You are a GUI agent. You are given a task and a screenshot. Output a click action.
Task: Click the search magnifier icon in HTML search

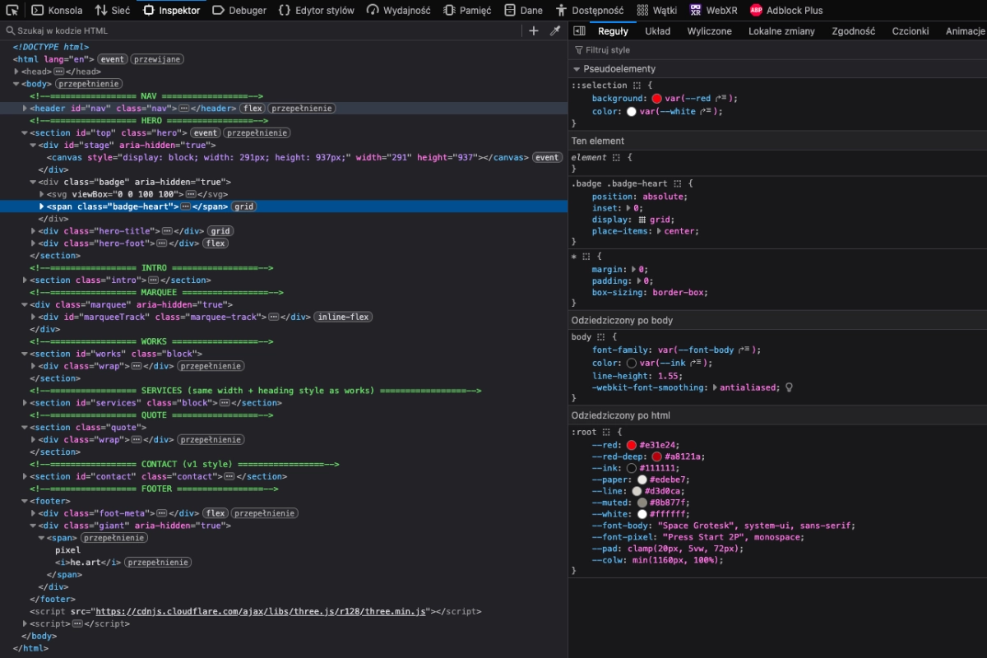11,30
